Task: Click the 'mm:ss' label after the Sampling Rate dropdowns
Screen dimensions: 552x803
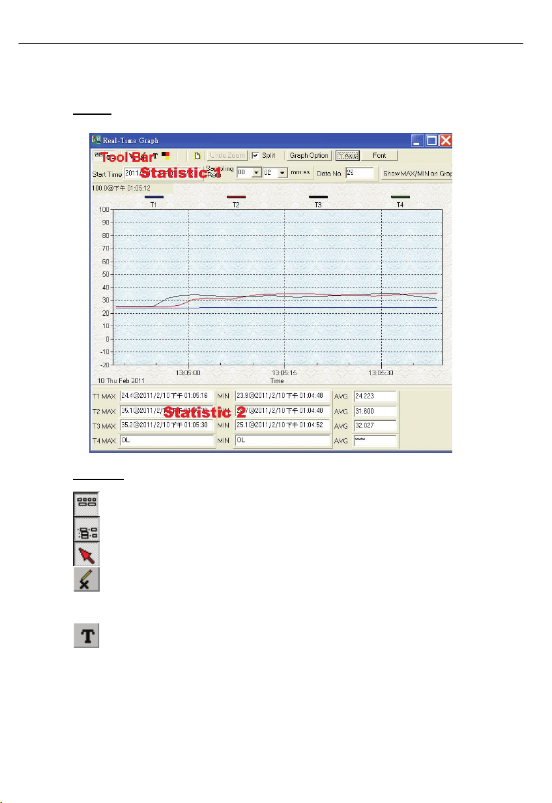Action: click(x=300, y=174)
